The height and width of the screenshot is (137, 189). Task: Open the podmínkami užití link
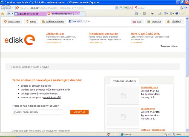[52, 98]
